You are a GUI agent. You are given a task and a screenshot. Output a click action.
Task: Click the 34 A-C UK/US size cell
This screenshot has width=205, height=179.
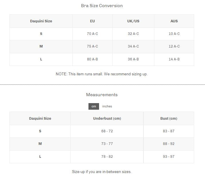pyautogui.click(x=133, y=46)
